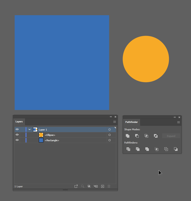Viewport: 191px width, 201px height.
Task: Apply the Minus Back pathfinder
Action: [x=176, y=149]
